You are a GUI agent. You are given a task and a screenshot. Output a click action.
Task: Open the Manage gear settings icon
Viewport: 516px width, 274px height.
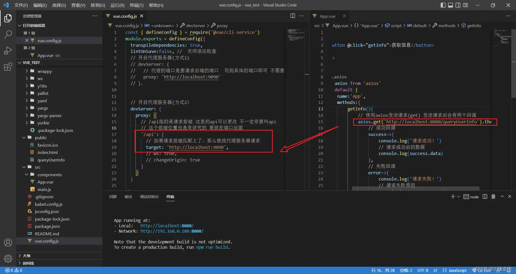(x=8, y=258)
